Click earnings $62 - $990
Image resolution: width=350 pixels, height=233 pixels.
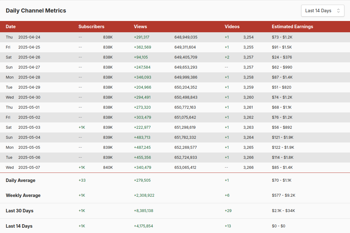point(282,67)
